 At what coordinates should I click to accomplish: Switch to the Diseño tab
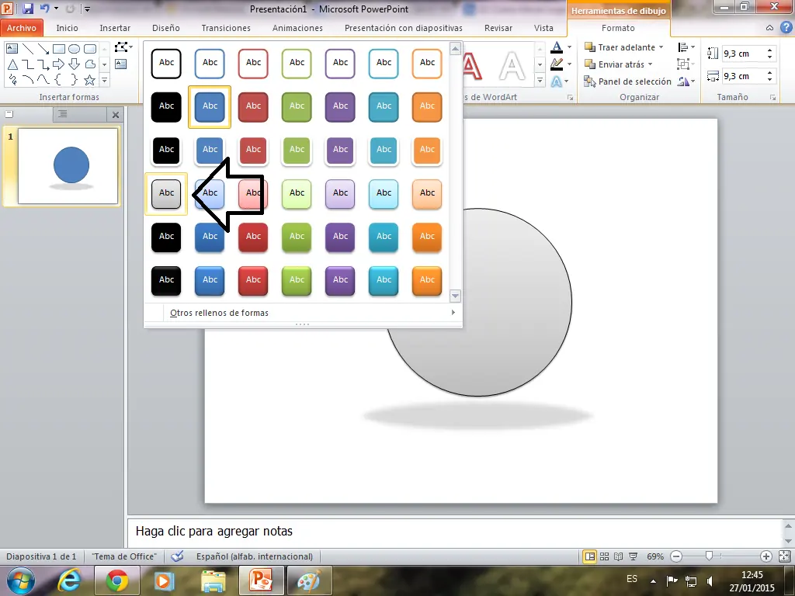point(166,28)
